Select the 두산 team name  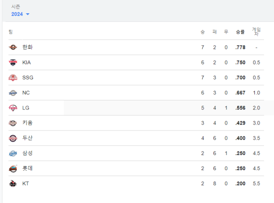pos(27,138)
